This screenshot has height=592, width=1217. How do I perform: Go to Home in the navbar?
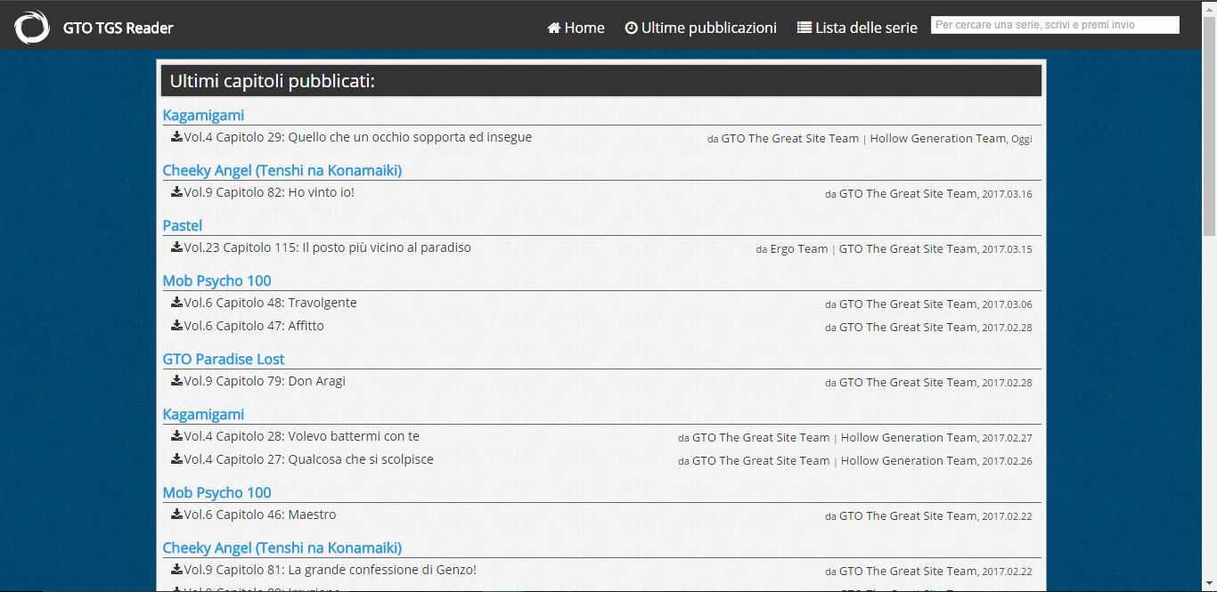tap(576, 28)
